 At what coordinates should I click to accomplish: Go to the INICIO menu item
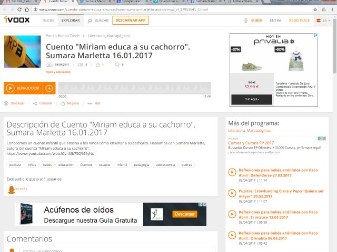[48, 20]
